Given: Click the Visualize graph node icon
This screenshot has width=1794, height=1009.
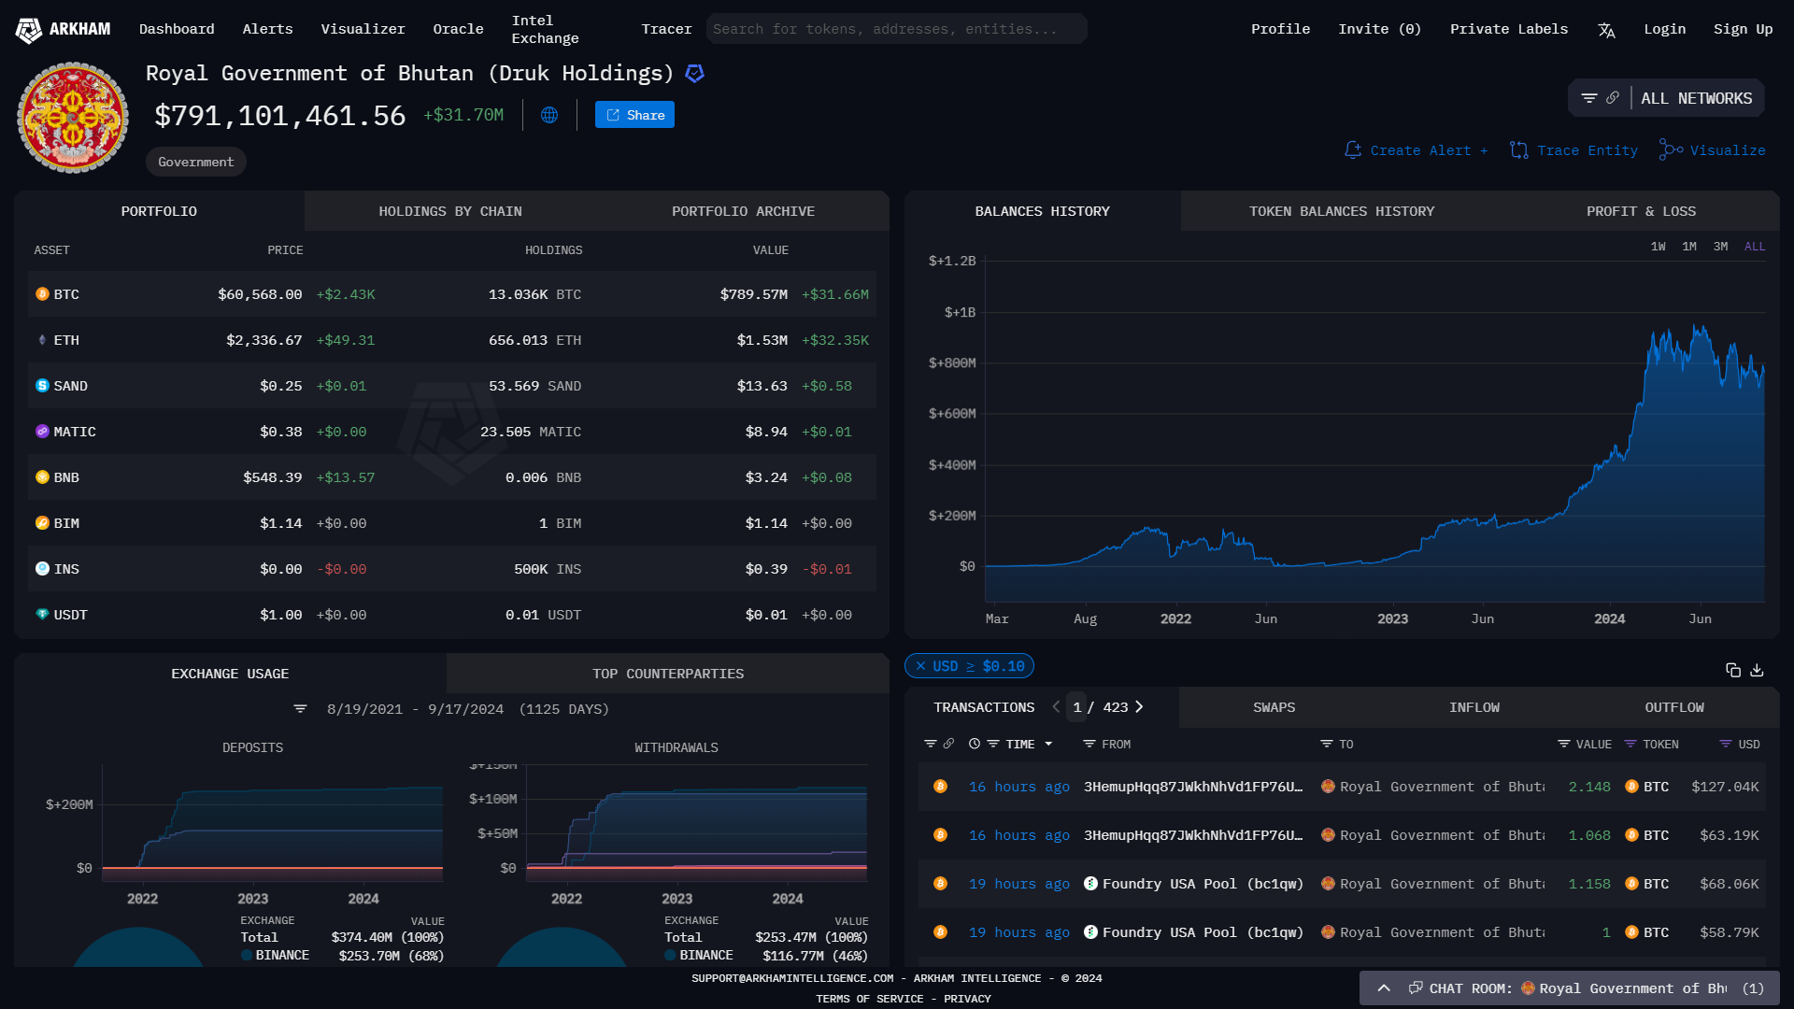Looking at the screenshot, I should 1671,149.
